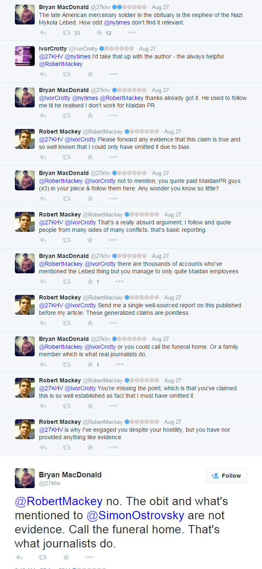Open more options on 'real journalists do' tweet
Screen dimensions: 262x569
click(119, 365)
